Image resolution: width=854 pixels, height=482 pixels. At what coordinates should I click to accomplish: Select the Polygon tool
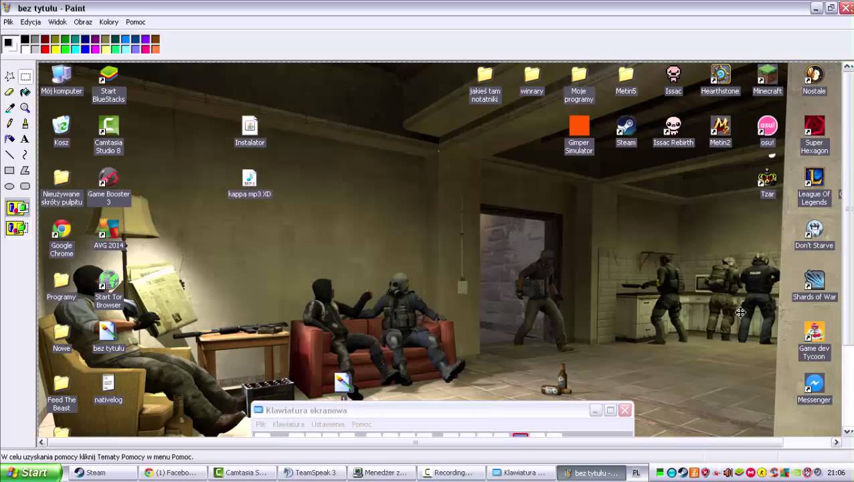tap(25, 171)
